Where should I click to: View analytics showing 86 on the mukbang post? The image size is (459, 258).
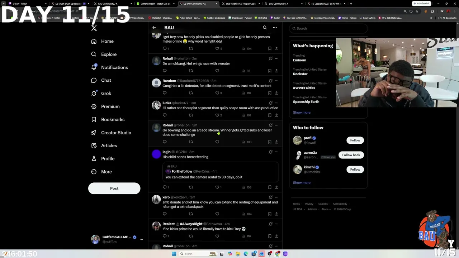click(x=246, y=71)
